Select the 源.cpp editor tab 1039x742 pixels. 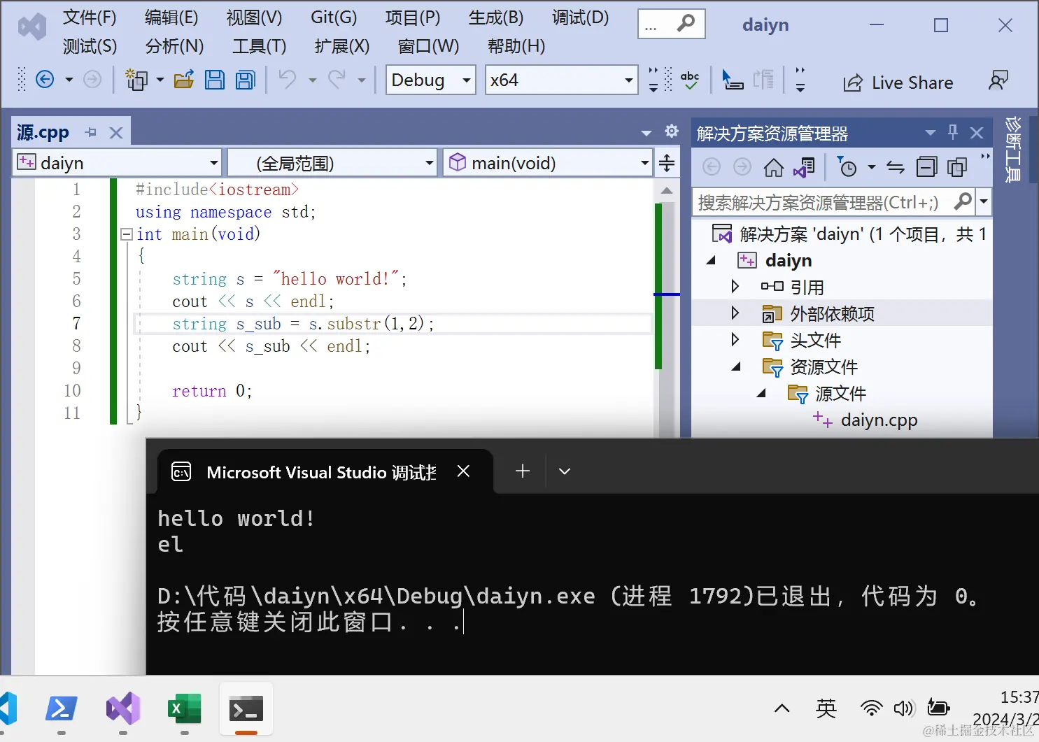43,132
